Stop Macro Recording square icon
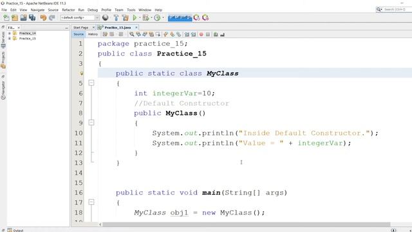412x232 pixels. coord(207,34)
